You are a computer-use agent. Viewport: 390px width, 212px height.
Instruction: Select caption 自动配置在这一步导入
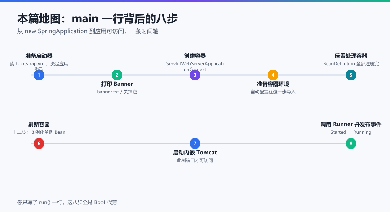273,92
